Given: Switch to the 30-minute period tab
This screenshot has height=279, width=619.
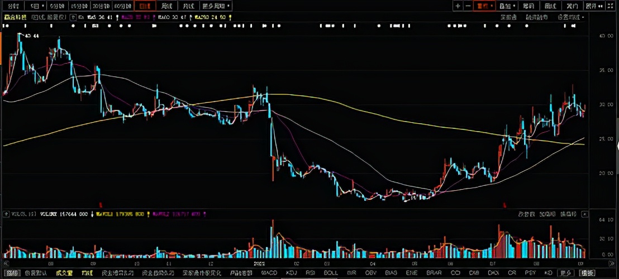Looking at the screenshot, I should pos(101,6).
